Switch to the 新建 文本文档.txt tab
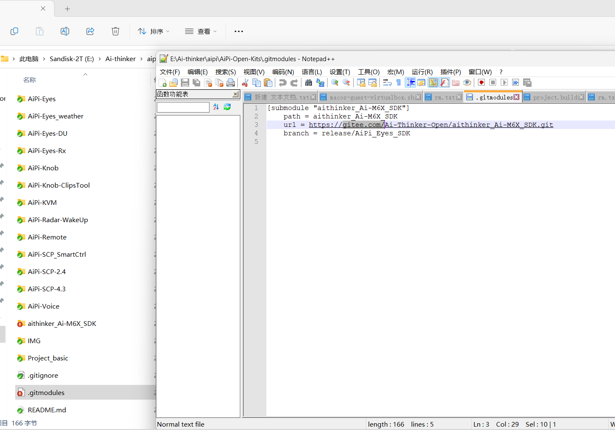 pos(282,97)
